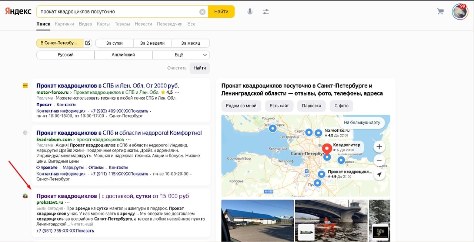Click the Маршруты sitelink

[x=73, y=168]
